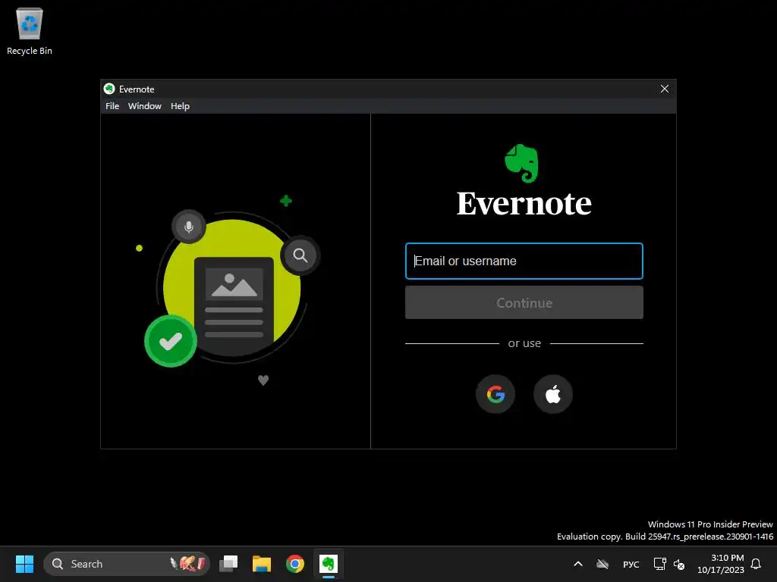Open the File menu

tap(112, 106)
